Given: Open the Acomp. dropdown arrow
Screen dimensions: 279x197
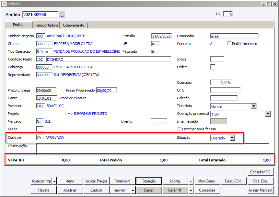Looking at the screenshot, I should tap(191, 181).
